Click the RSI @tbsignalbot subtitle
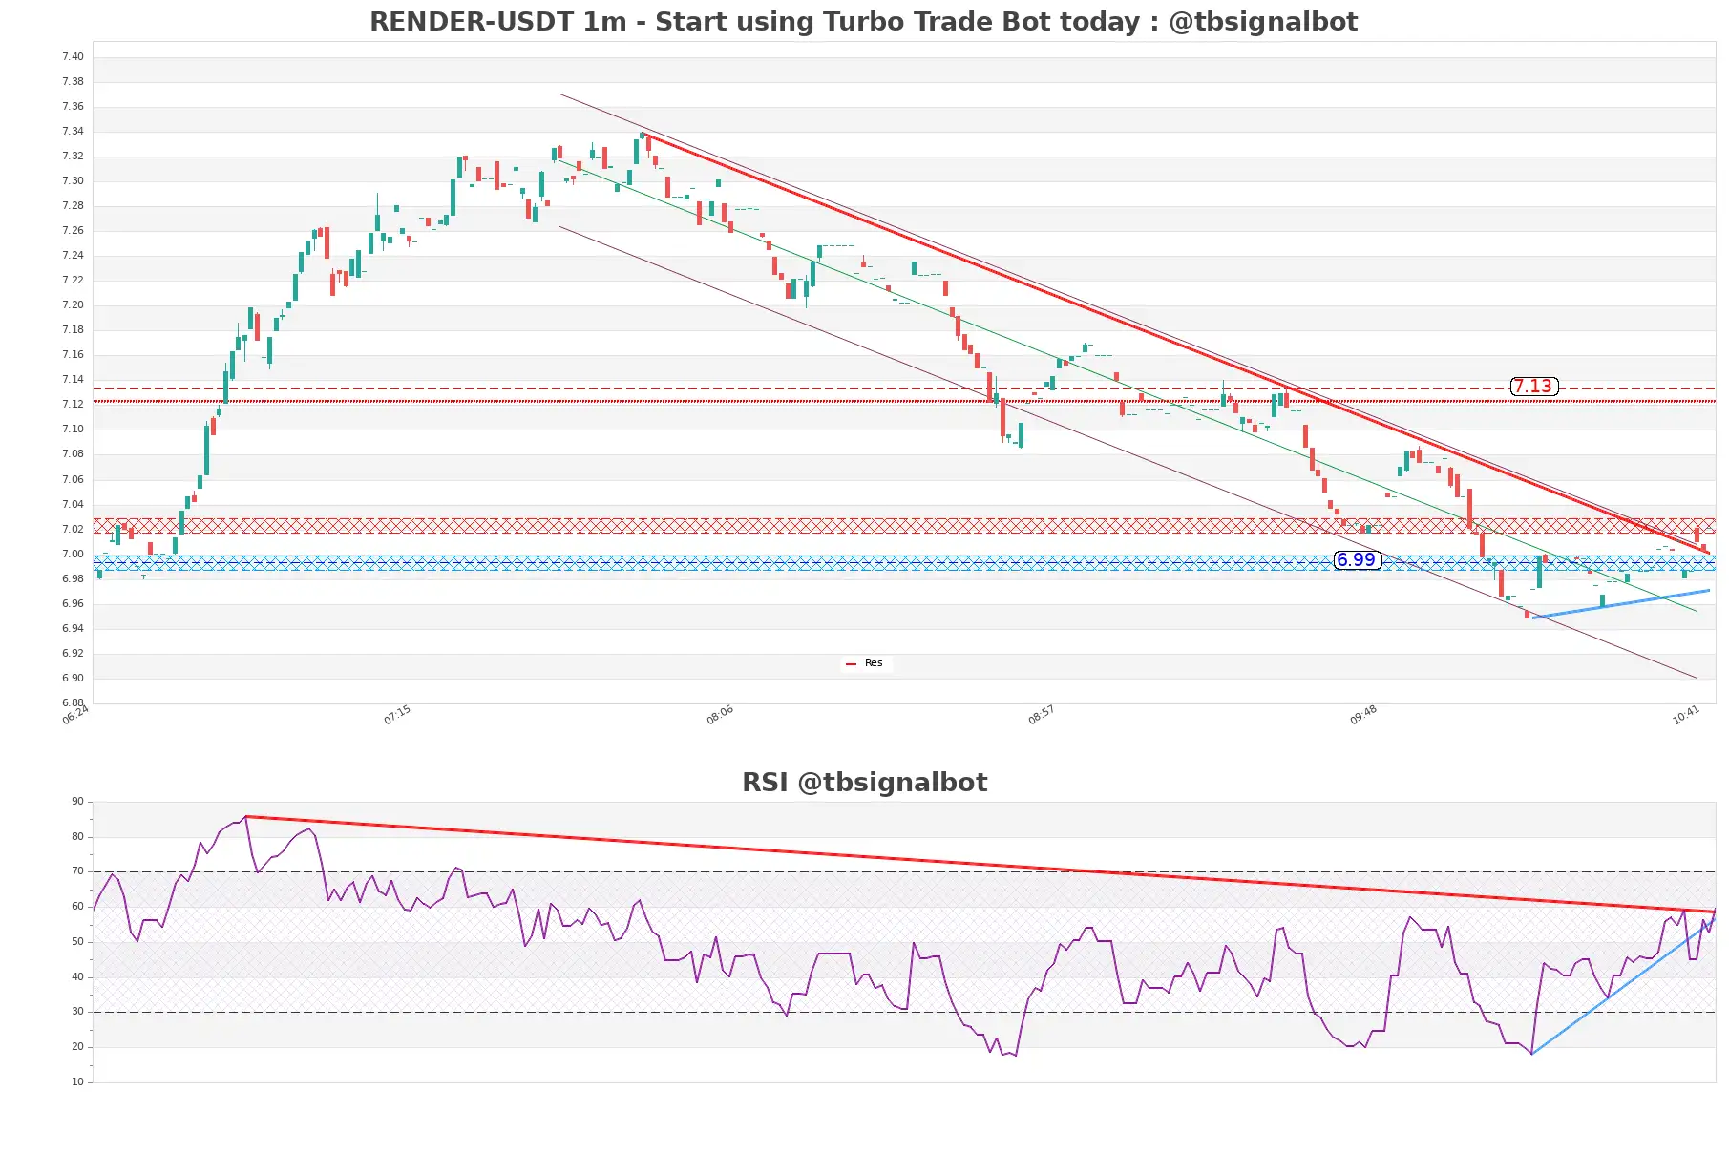 coord(864,783)
